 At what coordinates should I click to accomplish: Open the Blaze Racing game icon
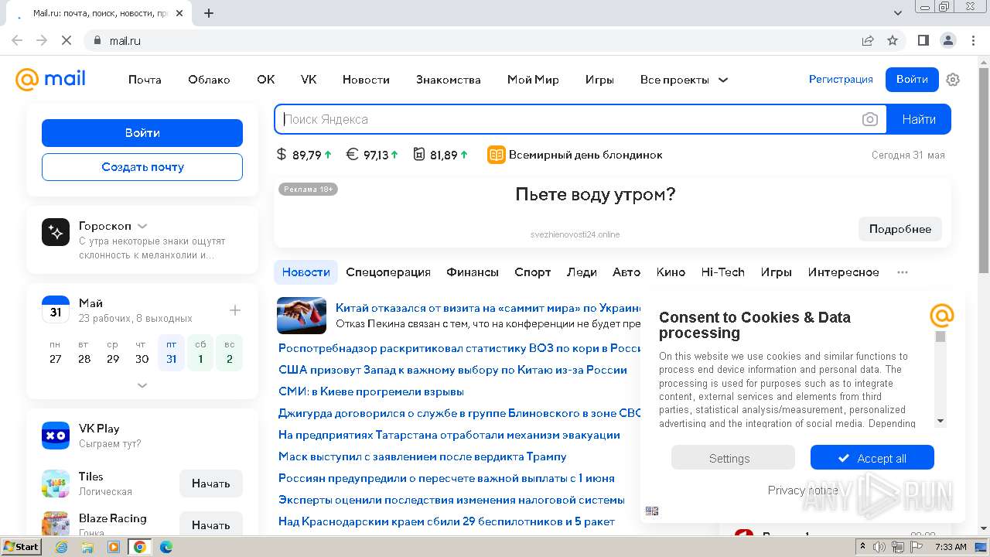tap(56, 525)
